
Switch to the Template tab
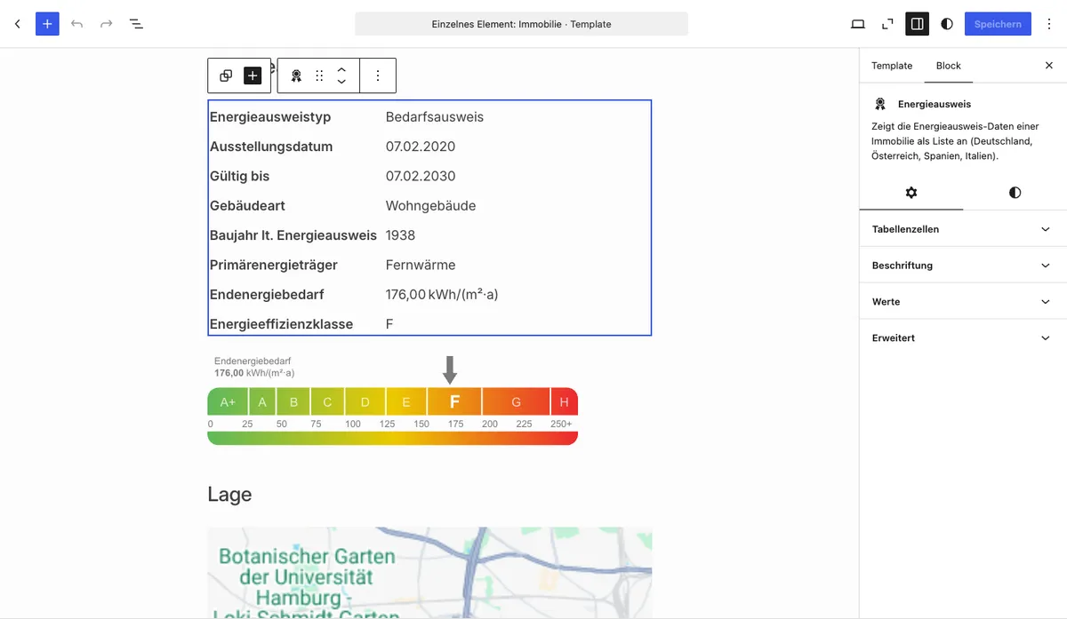click(892, 66)
